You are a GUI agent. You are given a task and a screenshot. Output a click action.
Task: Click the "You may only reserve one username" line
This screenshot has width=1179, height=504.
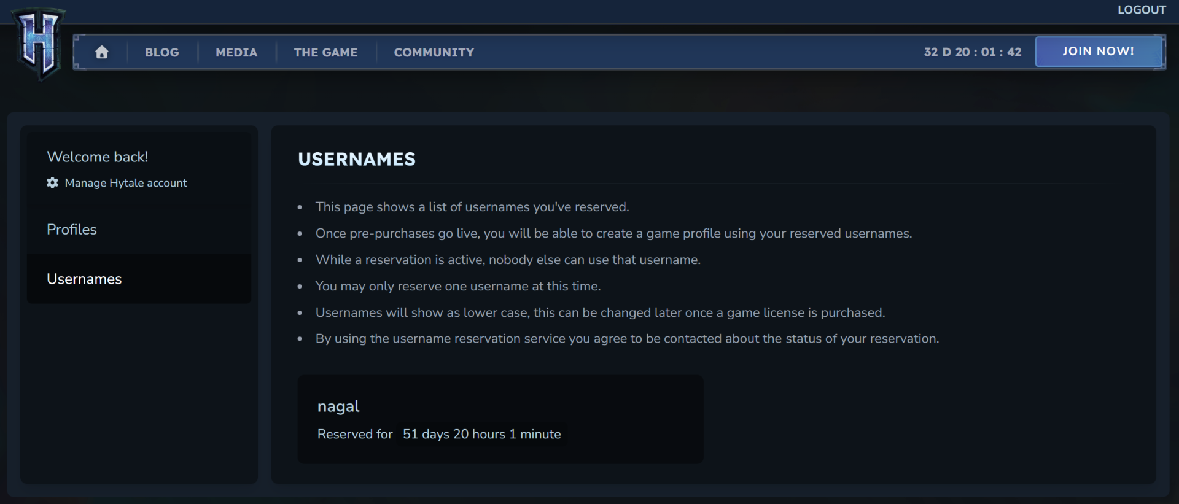[x=457, y=286]
